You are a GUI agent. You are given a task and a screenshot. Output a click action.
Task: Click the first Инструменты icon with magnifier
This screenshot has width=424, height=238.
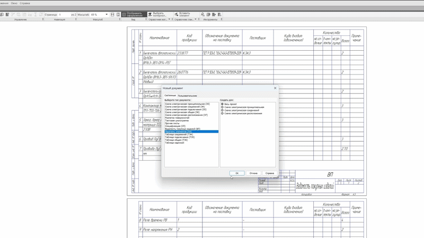pos(202,15)
